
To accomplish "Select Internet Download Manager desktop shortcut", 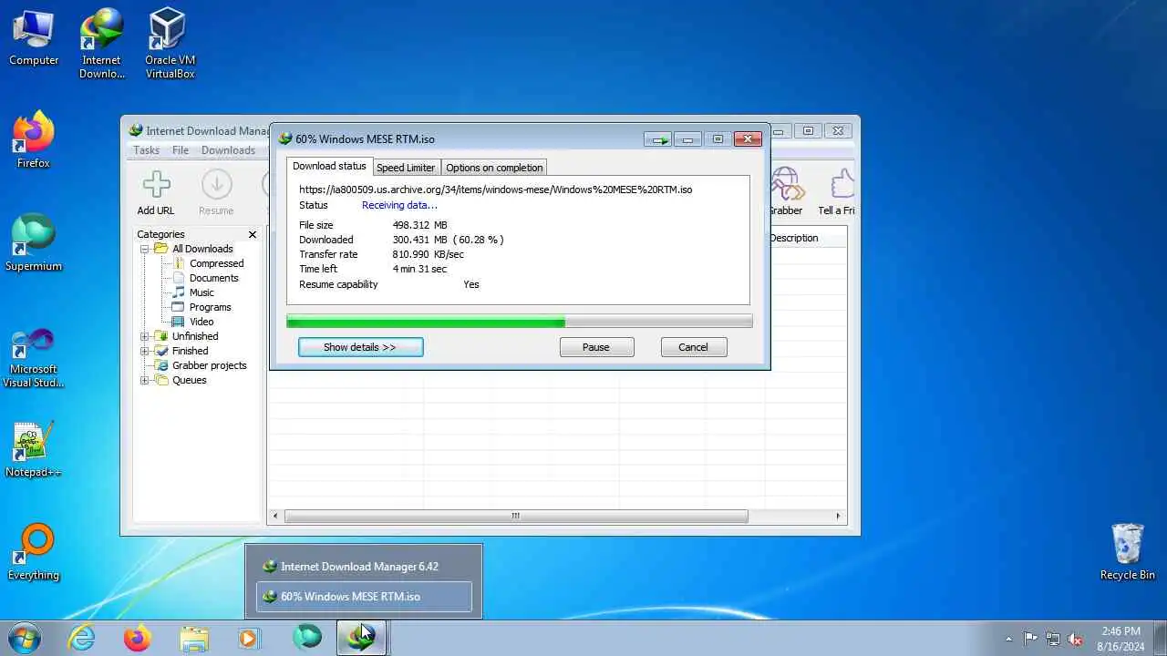I will pos(101,44).
